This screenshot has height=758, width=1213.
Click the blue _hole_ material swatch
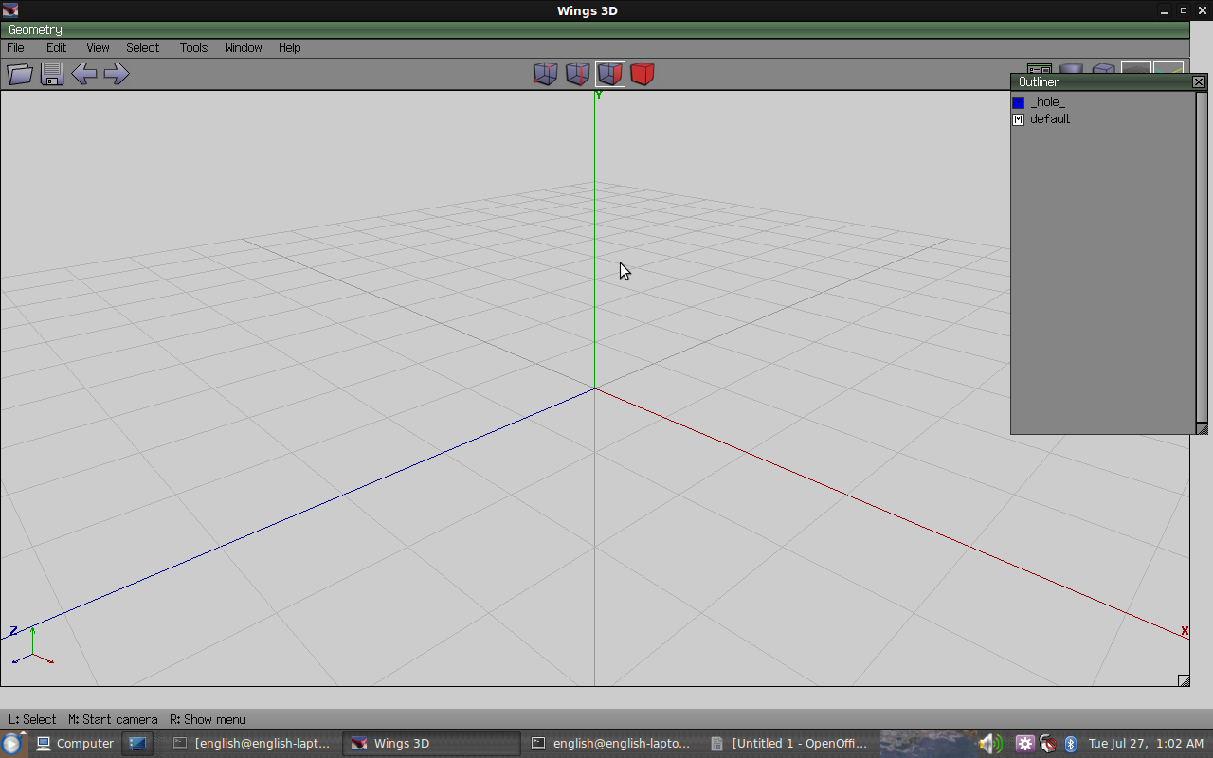[1019, 102]
